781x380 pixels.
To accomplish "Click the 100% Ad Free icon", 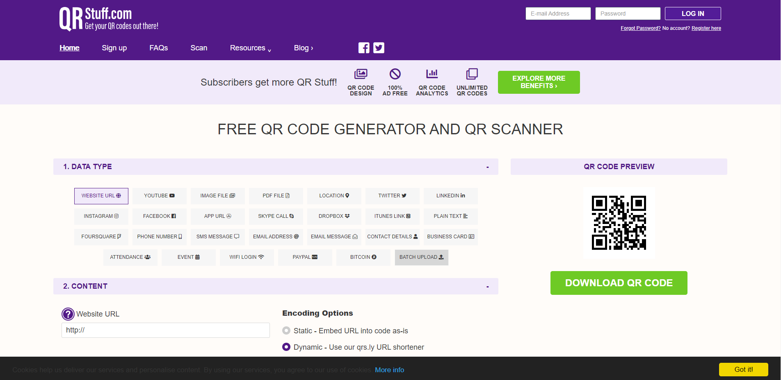I will 395,74.
